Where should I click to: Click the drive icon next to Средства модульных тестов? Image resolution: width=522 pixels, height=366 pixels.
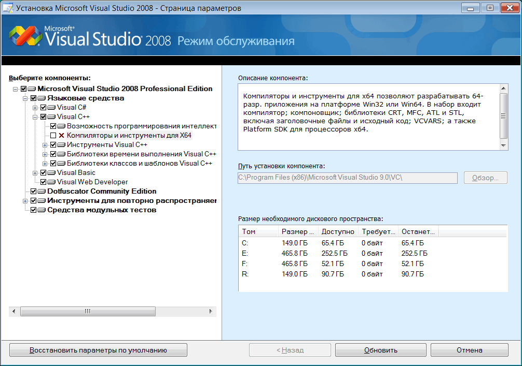[x=42, y=210]
